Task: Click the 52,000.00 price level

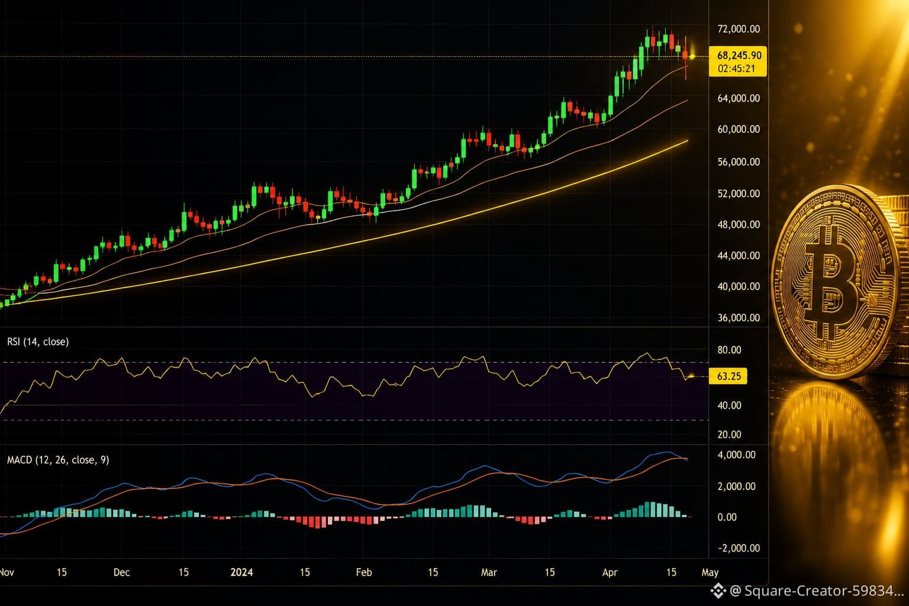Action: click(739, 194)
